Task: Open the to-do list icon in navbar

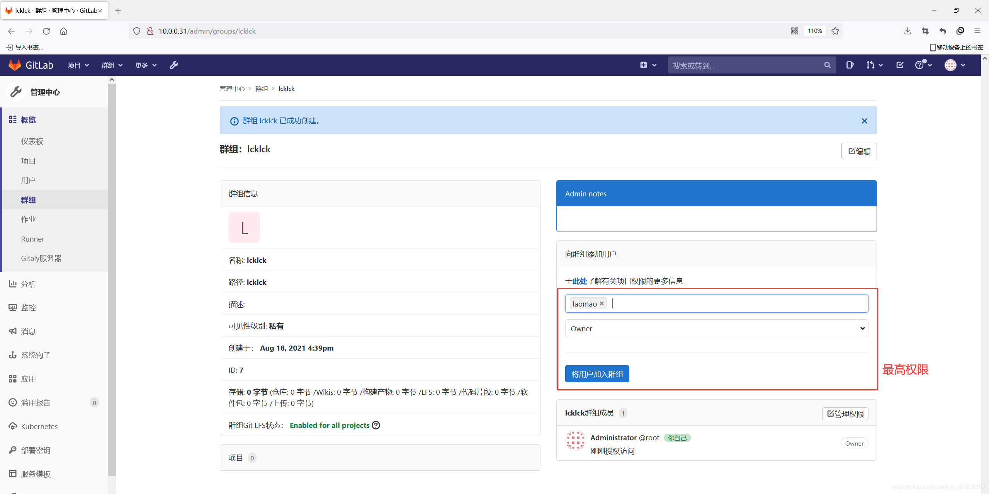Action: [x=900, y=65]
